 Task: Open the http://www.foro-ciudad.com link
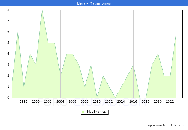coord(166,125)
